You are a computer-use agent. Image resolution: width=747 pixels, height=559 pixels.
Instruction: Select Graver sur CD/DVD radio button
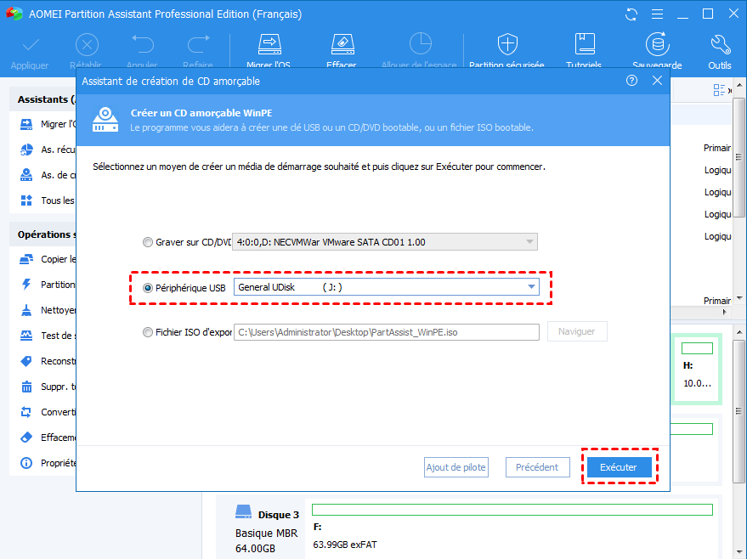pos(148,242)
